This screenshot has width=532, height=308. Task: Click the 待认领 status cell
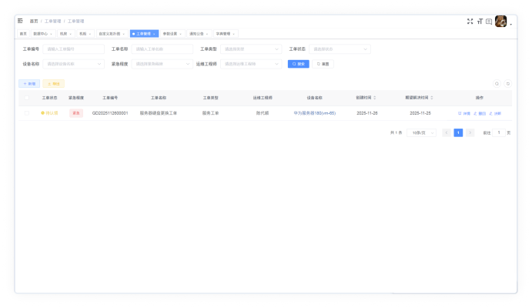pyautogui.click(x=49, y=113)
